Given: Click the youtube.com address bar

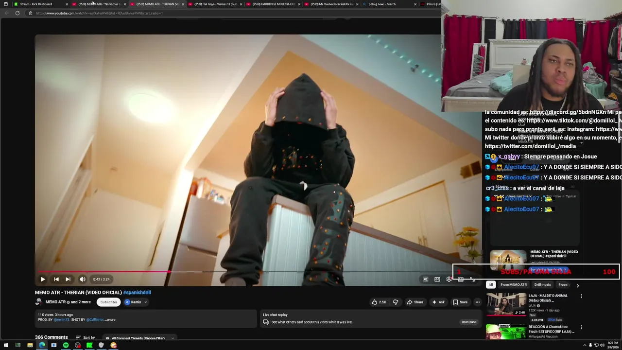Looking at the screenshot, I should [x=233, y=13].
